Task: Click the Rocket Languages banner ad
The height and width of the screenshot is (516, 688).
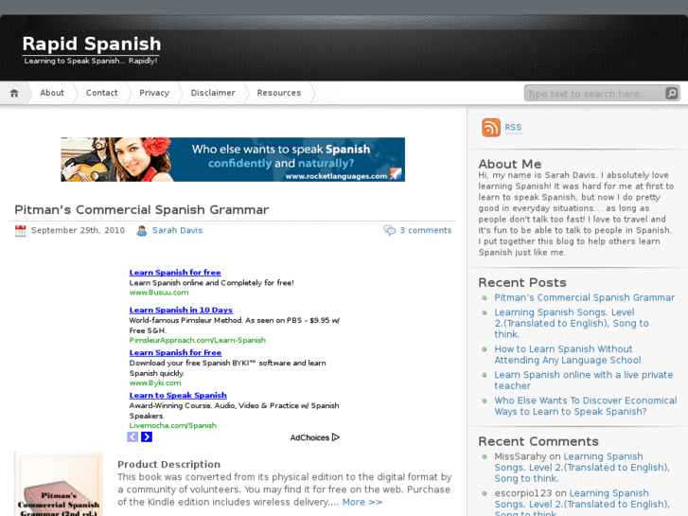Action: click(233, 159)
